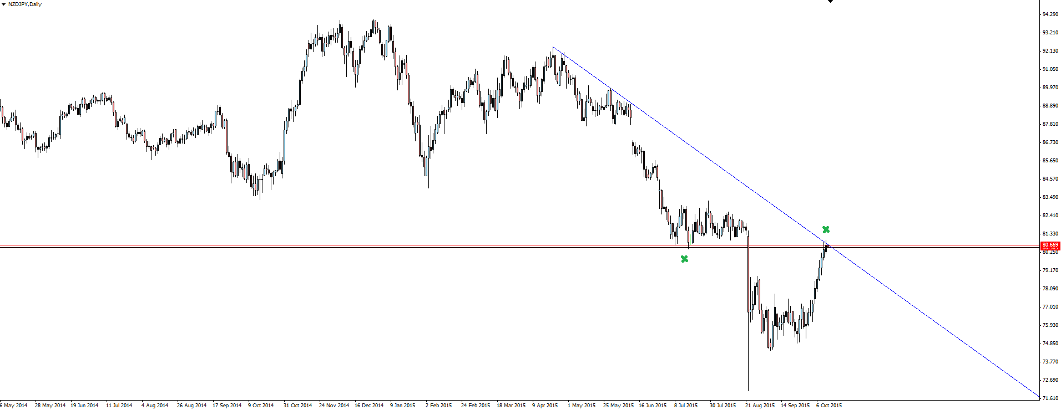Click the 86.730 price scale label
The image size is (1061, 410).
[1050, 142]
